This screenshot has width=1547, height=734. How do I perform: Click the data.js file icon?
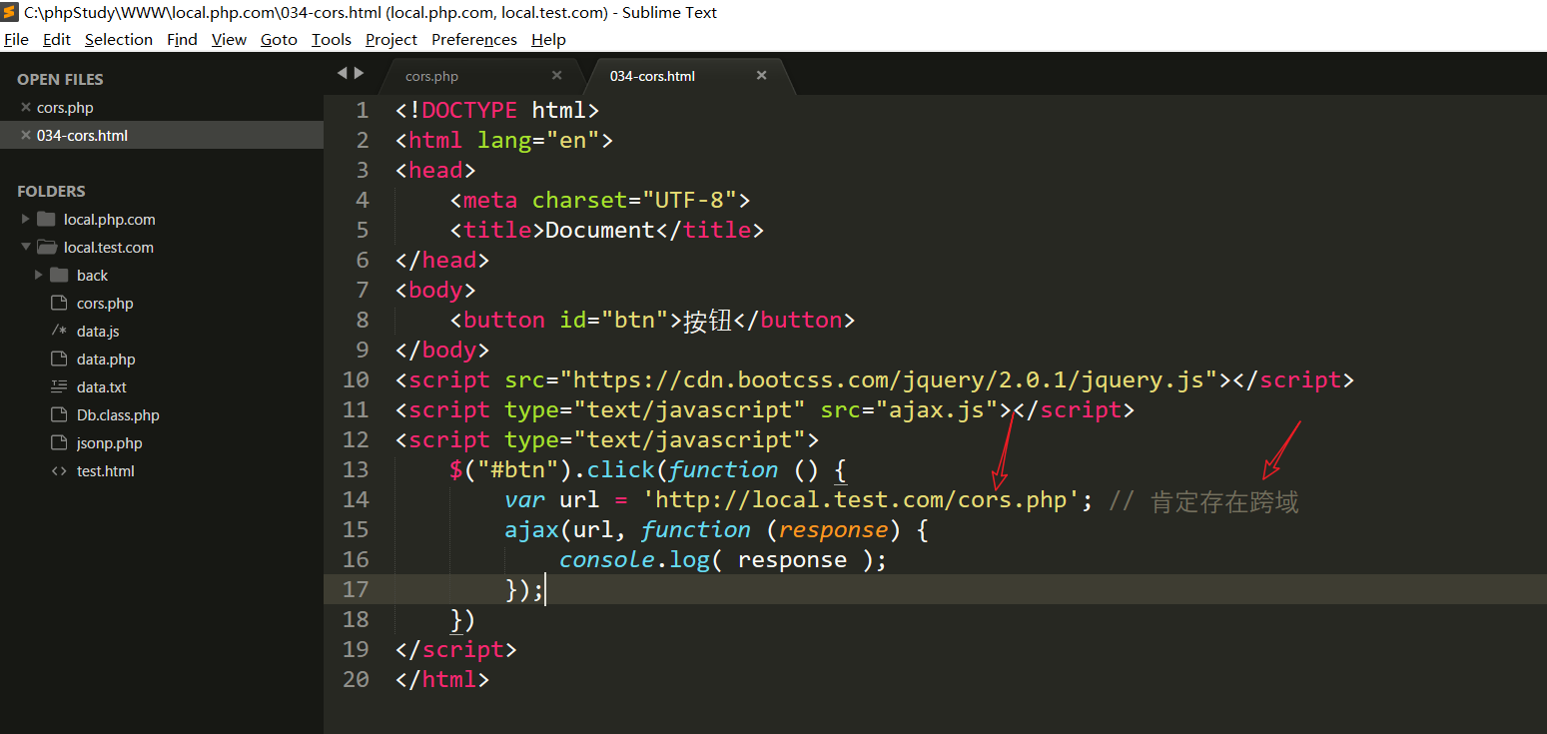(x=59, y=332)
